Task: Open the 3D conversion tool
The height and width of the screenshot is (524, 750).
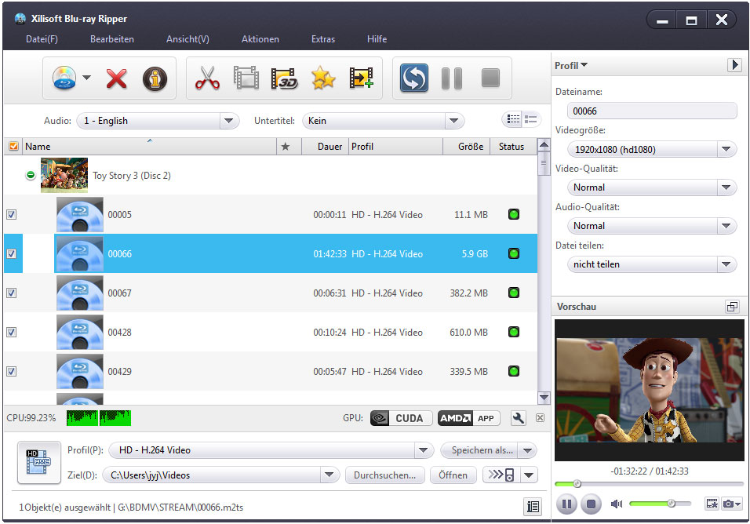Action: pyautogui.click(x=284, y=78)
